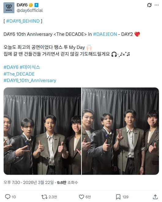Open the three-dot more options menu

[156, 5]
